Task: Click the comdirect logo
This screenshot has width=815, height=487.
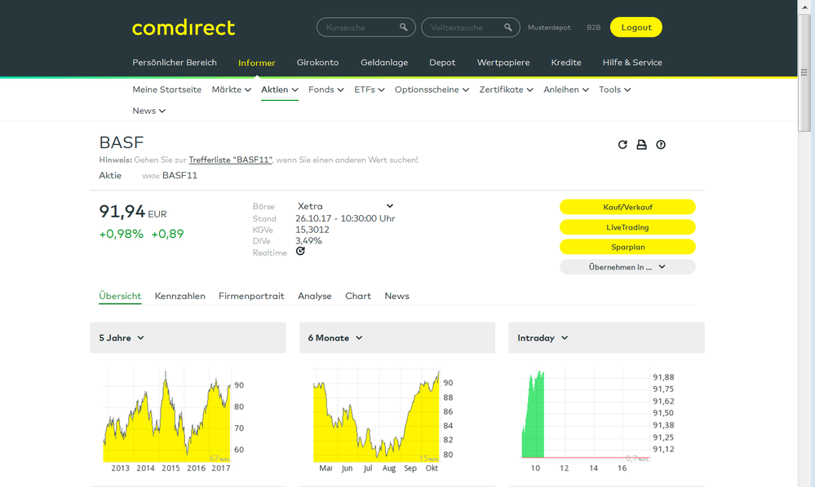Action: (x=184, y=28)
